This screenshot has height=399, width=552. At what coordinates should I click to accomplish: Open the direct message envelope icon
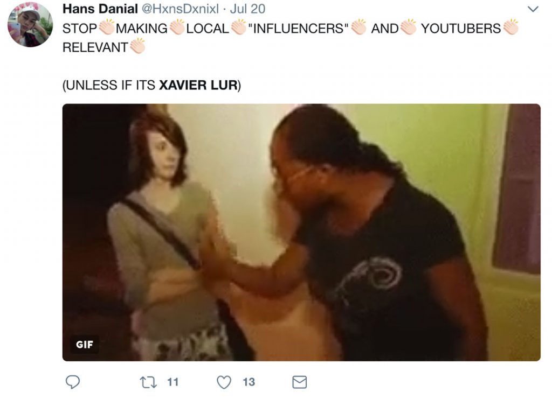(x=300, y=382)
